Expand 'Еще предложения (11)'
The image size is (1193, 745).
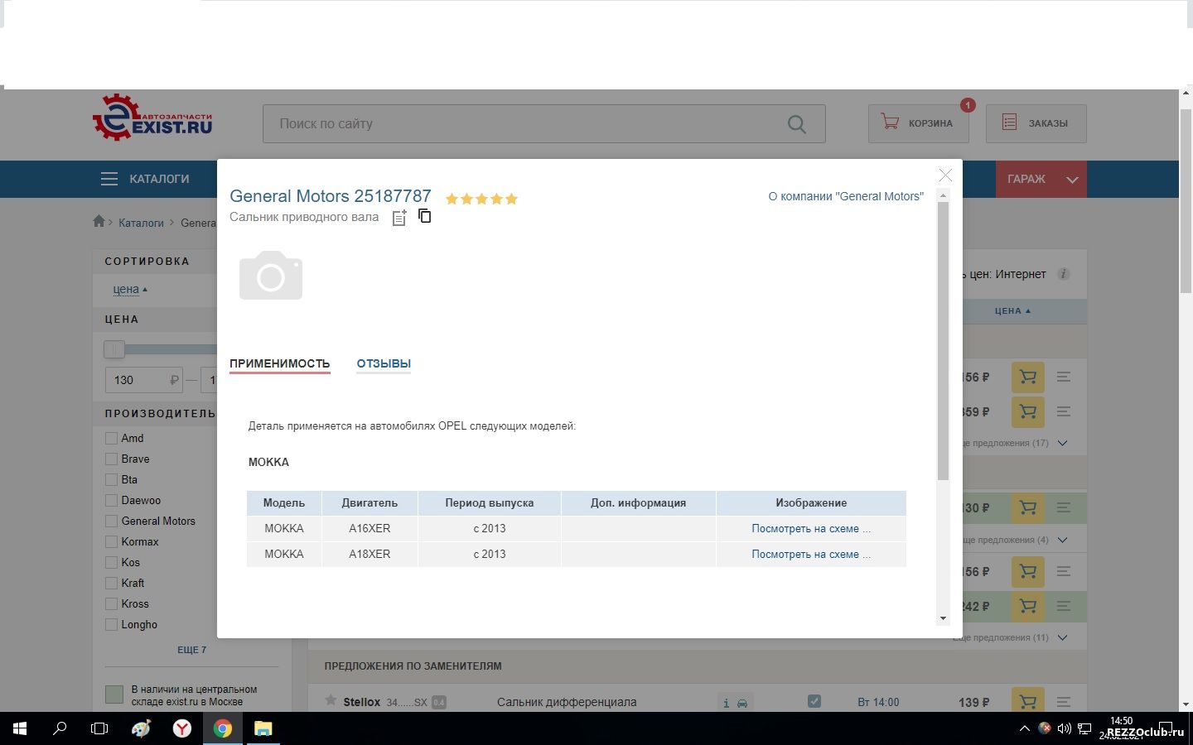(1011, 637)
